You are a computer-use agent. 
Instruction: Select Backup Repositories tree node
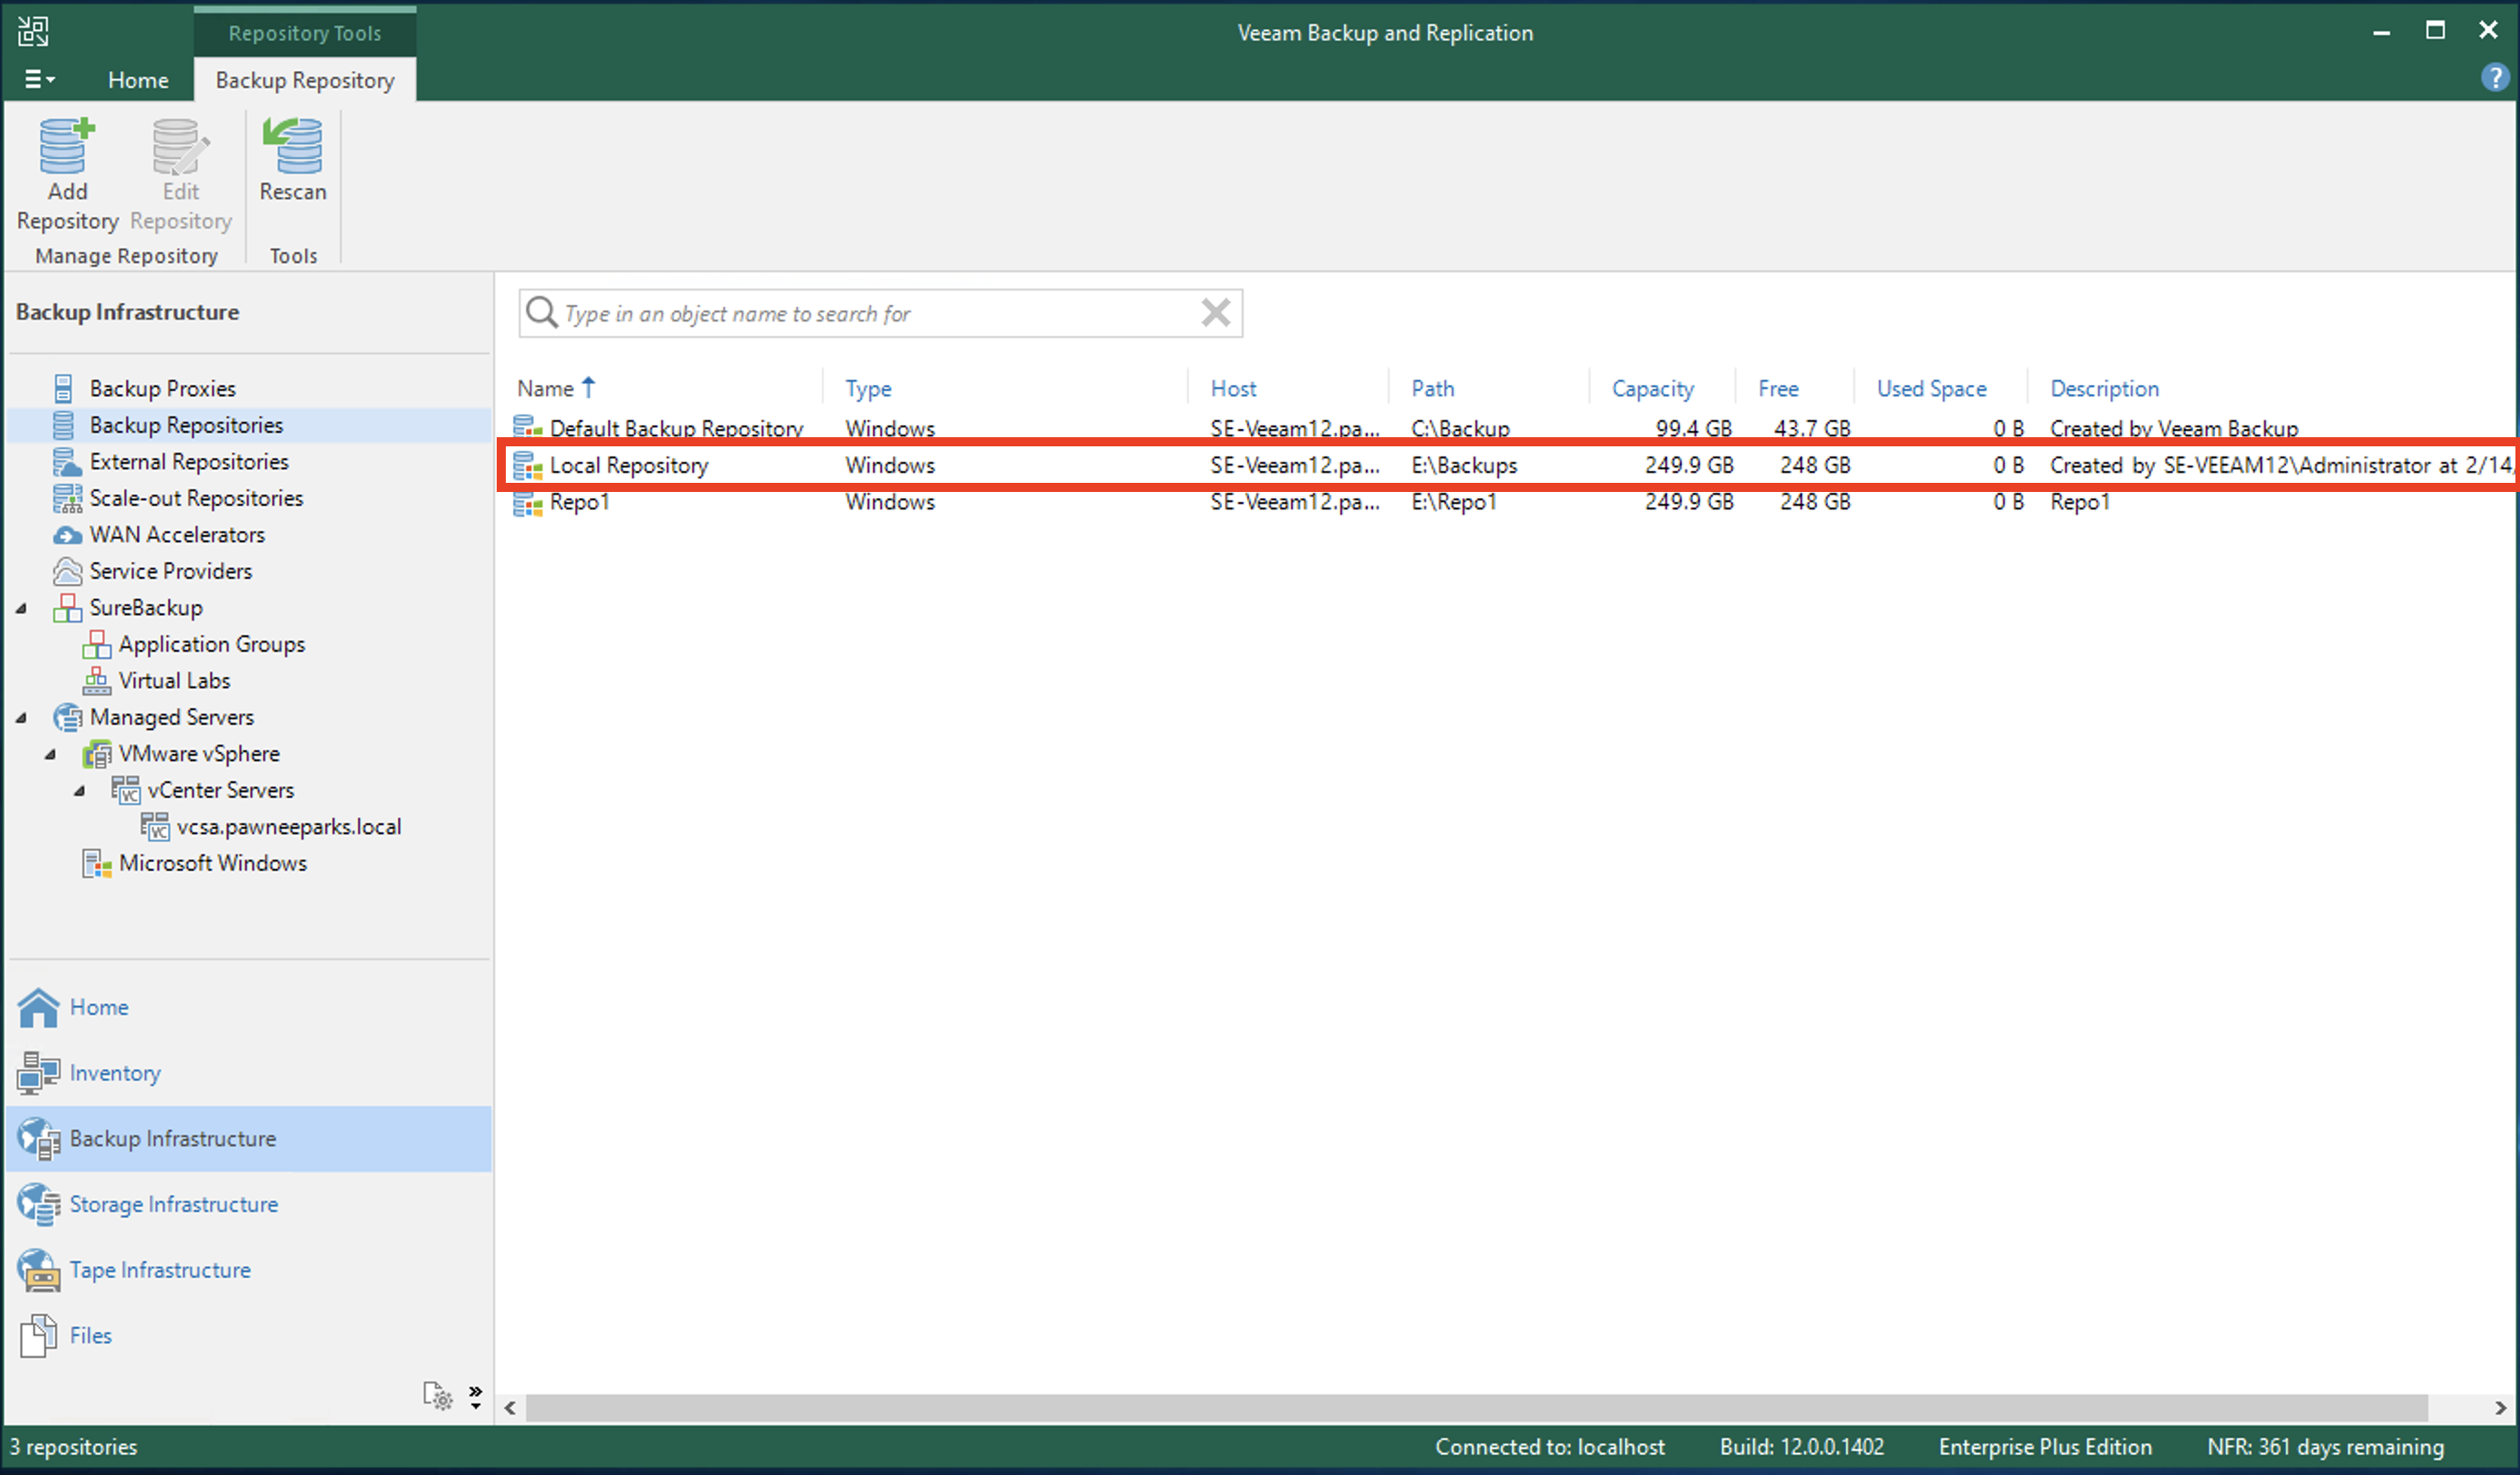[186, 425]
